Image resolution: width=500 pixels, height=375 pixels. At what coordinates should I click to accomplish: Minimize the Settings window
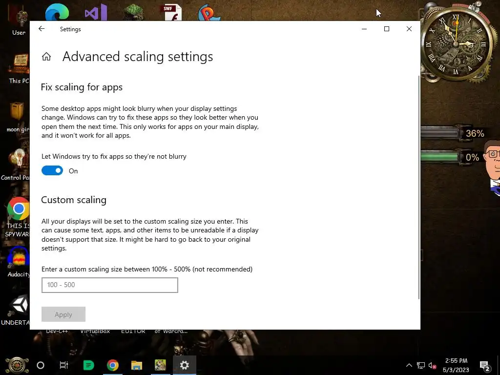[364, 29]
